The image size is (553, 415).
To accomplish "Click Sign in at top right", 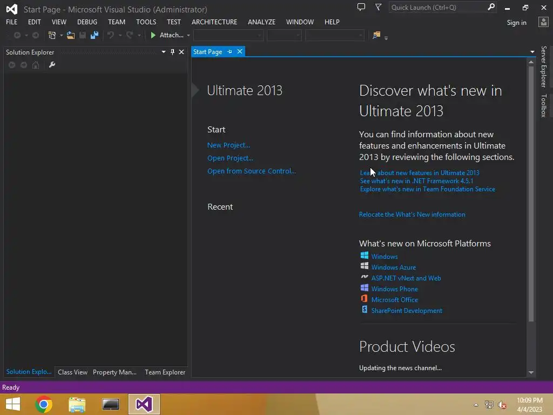I will click(516, 23).
